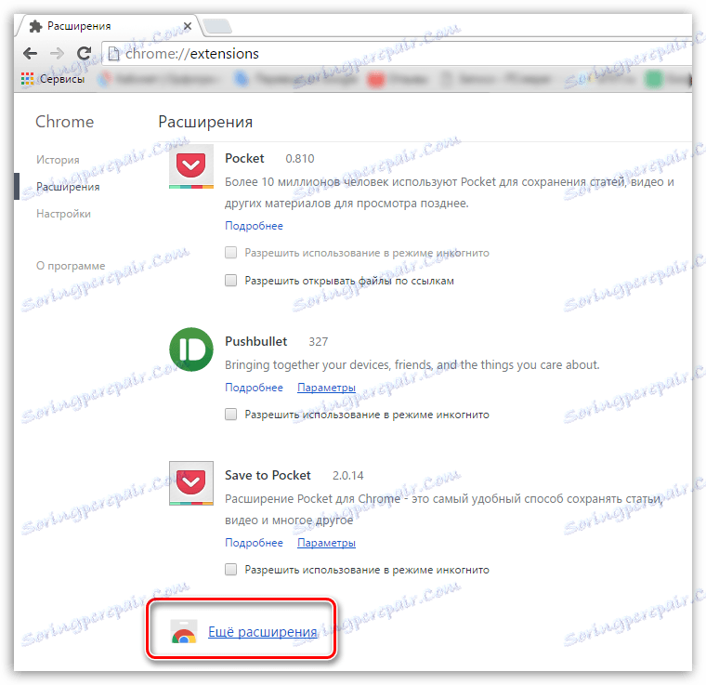Open a new tab
Image resolution: width=706 pixels, height=685 pixels.
coord(217,27)
